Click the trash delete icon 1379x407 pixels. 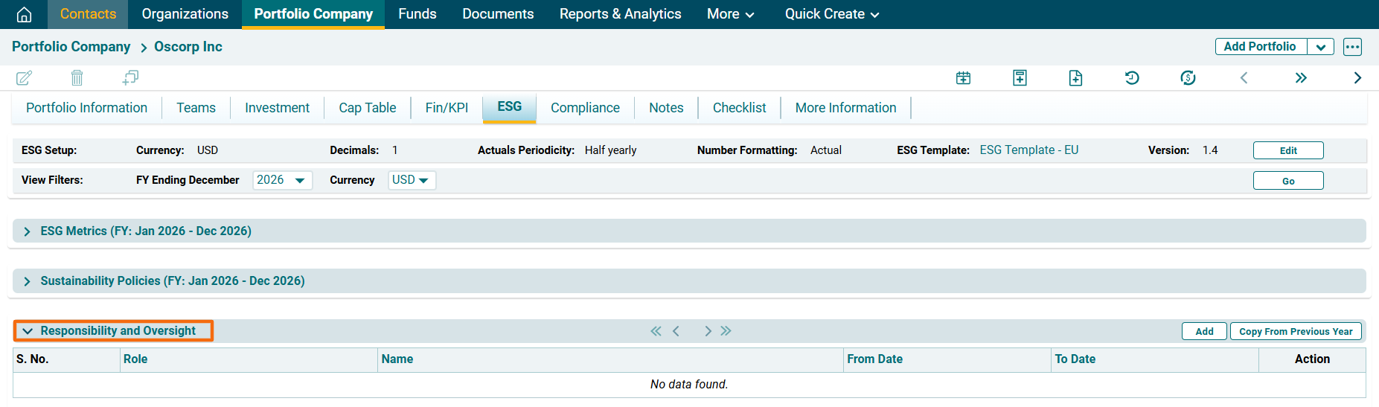77,77
